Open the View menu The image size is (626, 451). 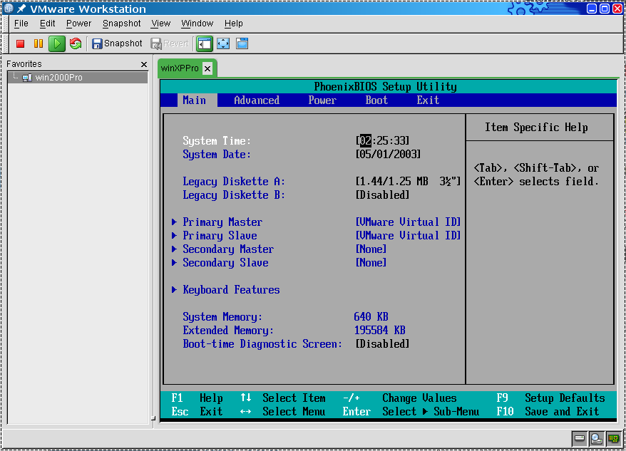[161, 24]
